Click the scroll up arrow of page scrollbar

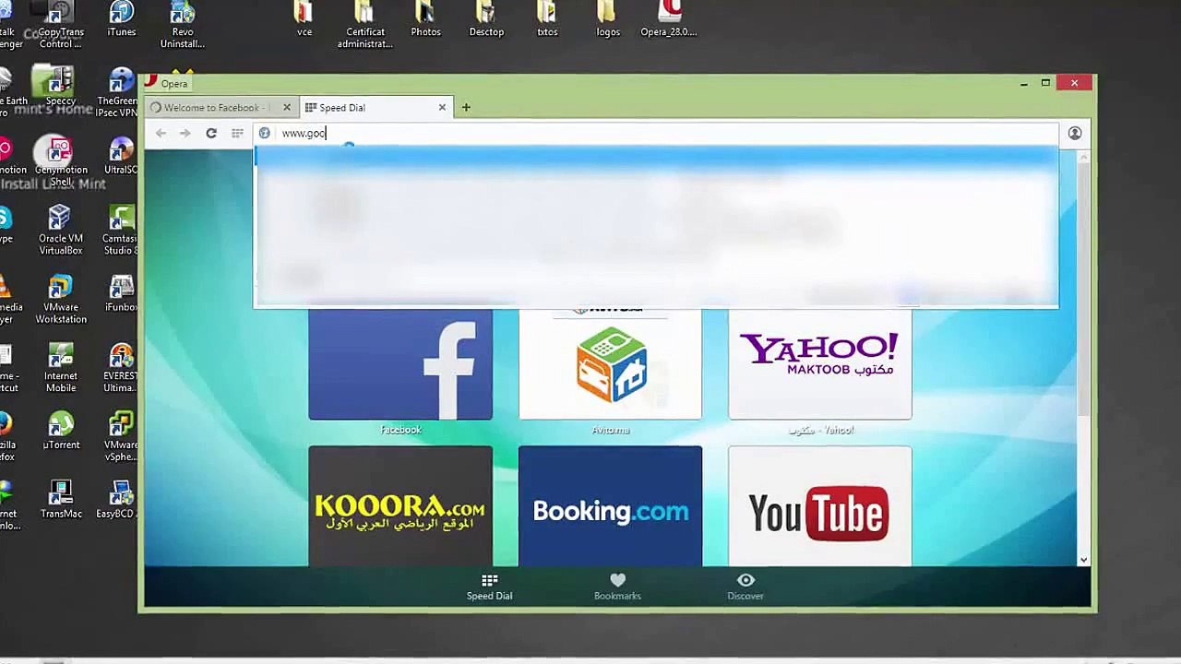[x=1083, y=156]
